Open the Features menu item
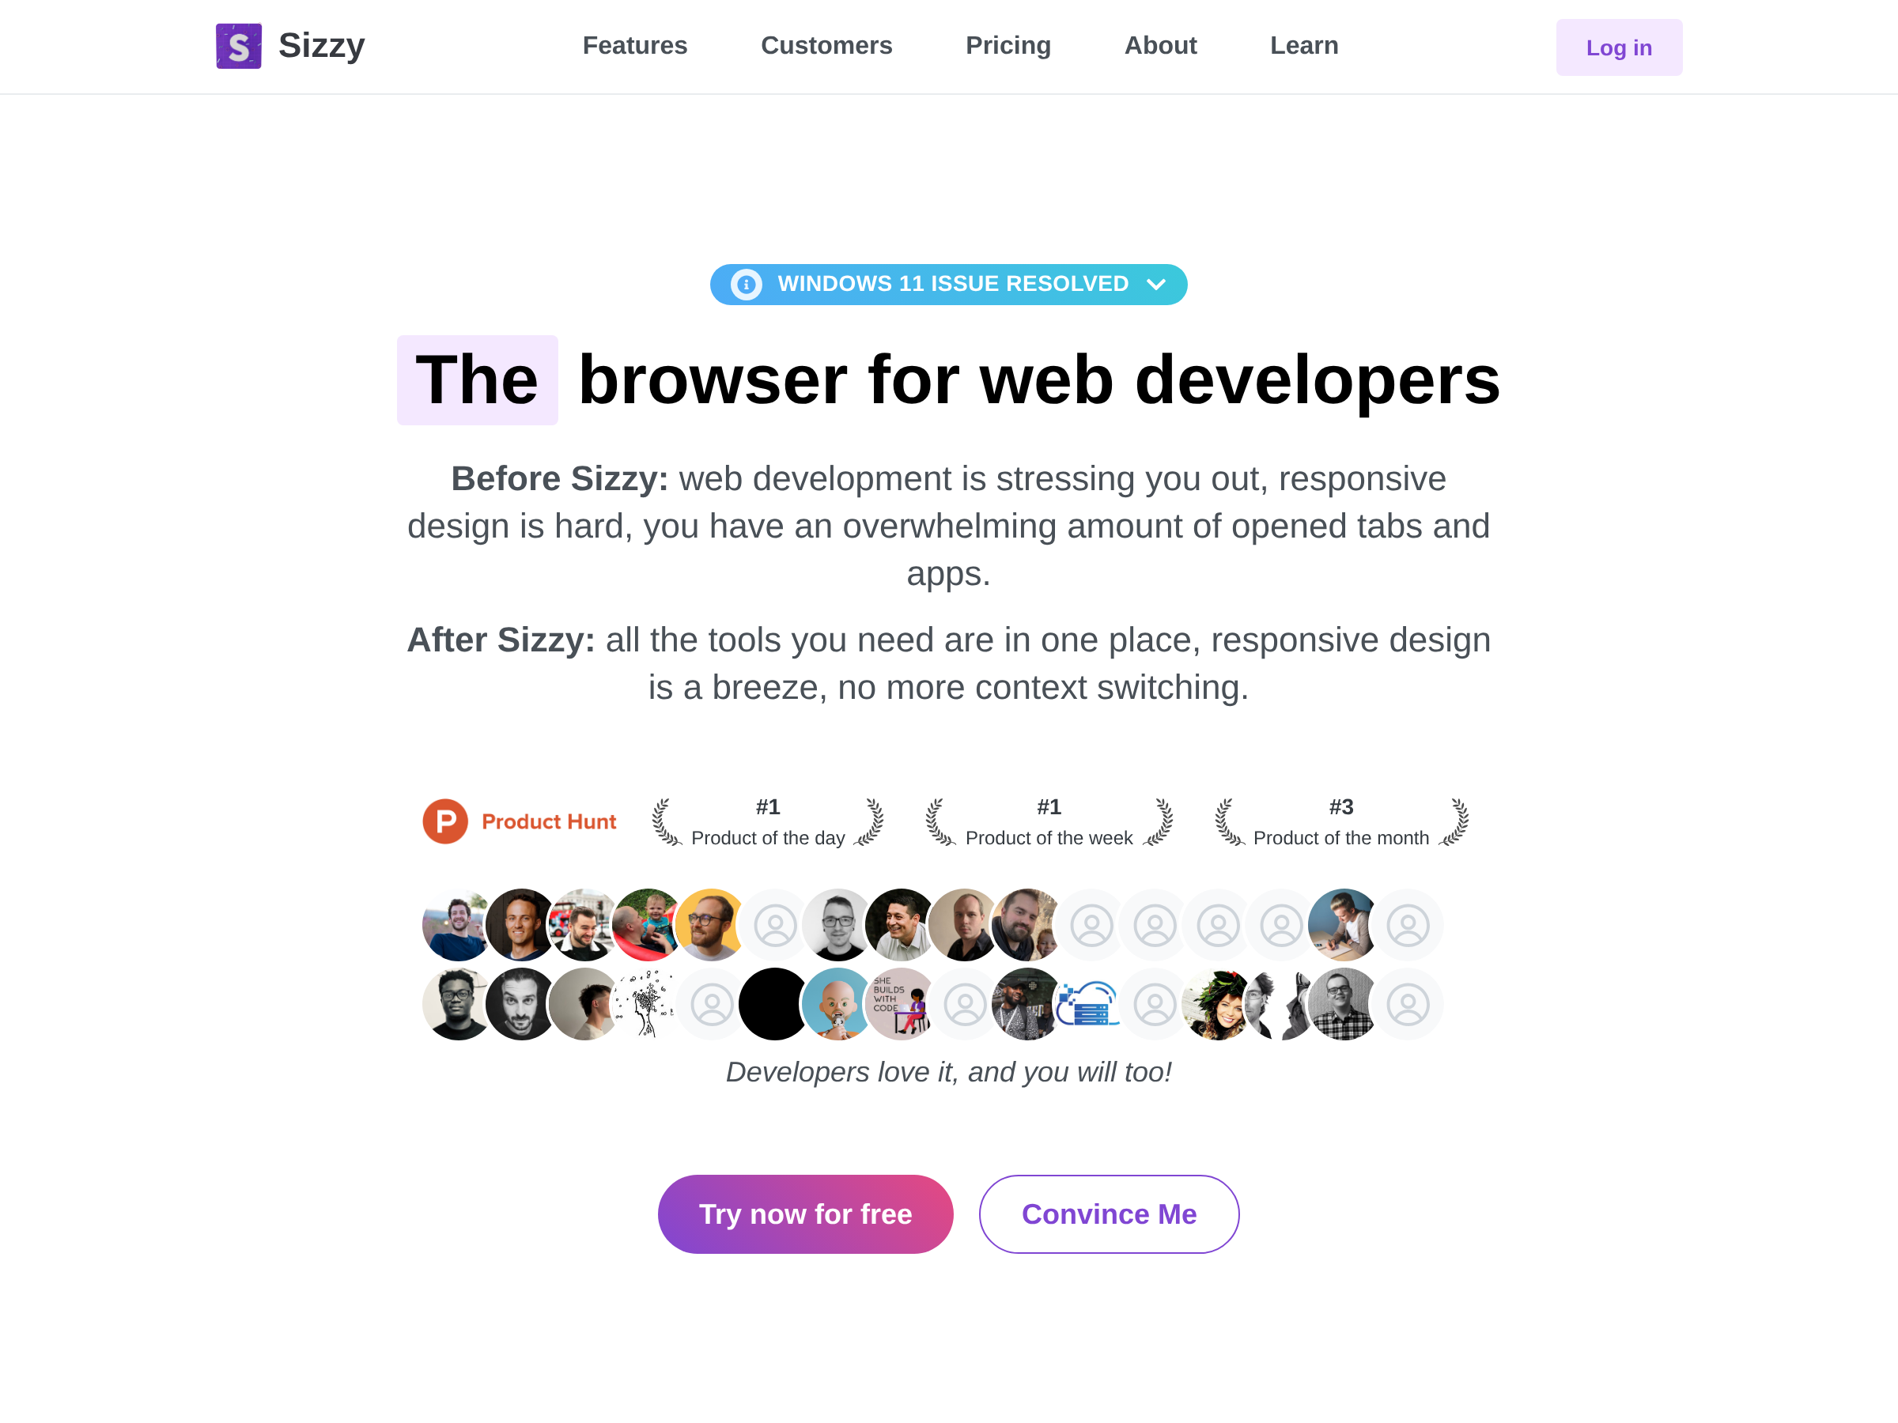Image resolution: width=1898 pixels, height=1423 pixels. pyautogui.click(x=635, y=46)
